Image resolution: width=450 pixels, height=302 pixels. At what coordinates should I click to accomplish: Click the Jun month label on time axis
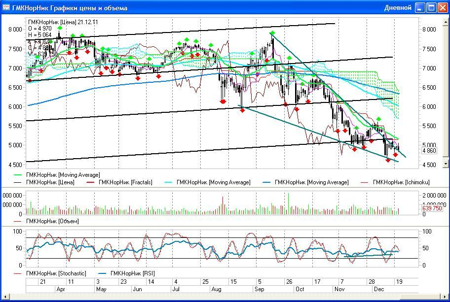click(x=137, y=289)
